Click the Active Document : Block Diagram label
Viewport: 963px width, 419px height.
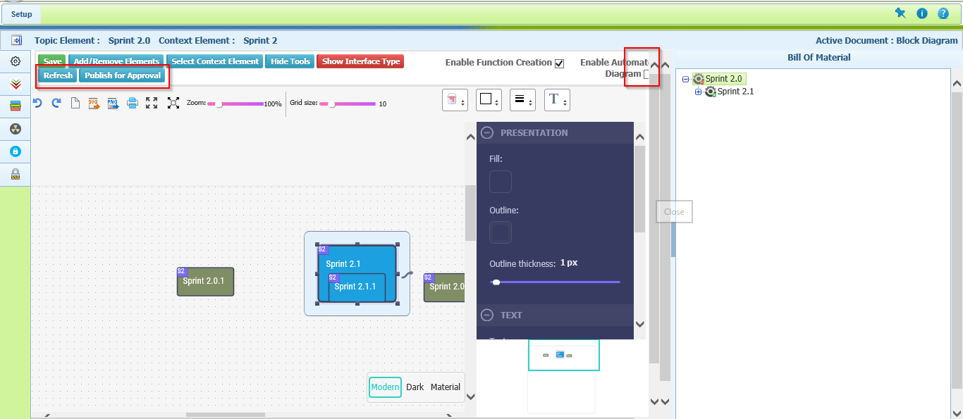[887, 41]
